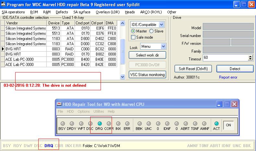
Task: Click controller list scroll up arrow
Action: point(122,23)
